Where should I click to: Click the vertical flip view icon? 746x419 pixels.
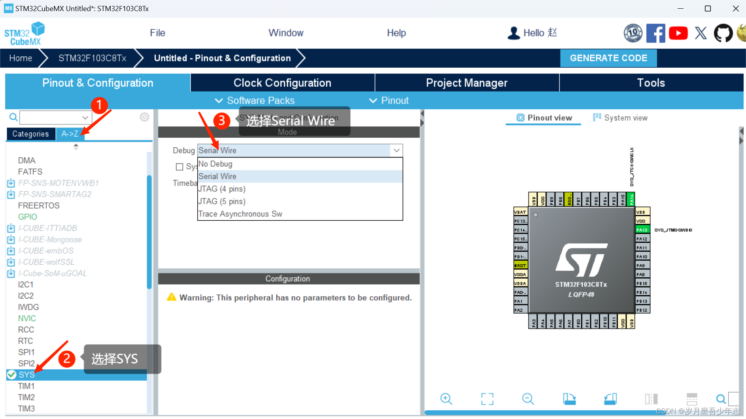pyautogui.click(x=651, y=398)
